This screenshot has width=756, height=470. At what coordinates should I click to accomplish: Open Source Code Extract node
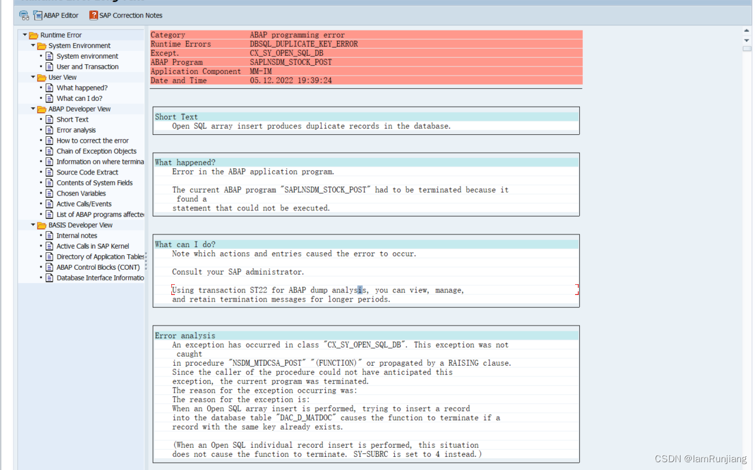(x=87, y=172)
